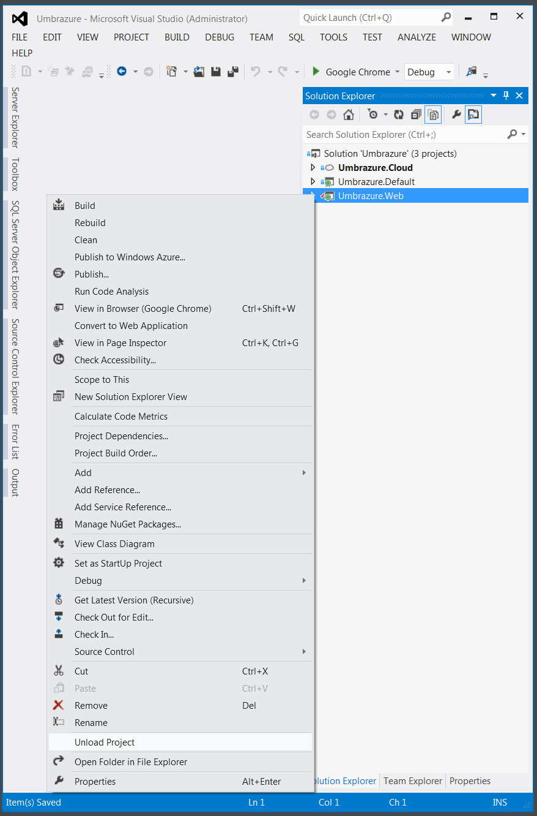The height and width of the screenshot is (816, 537).
Task: Open the BUILD menu in the menu bar
Action: click(177, 37)
